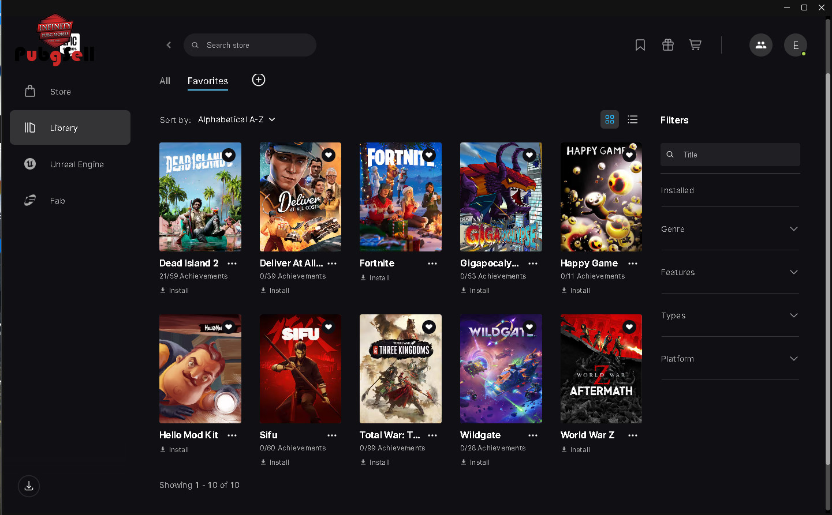
Task: Open the wishlist bookmark icon
Action: [640, 45]
